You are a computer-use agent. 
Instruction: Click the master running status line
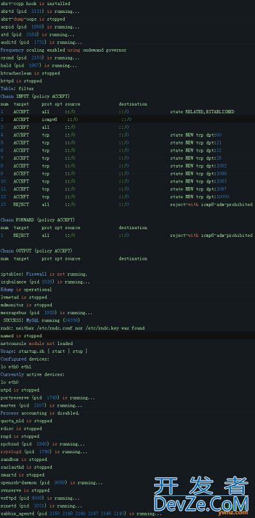point(41,405)
